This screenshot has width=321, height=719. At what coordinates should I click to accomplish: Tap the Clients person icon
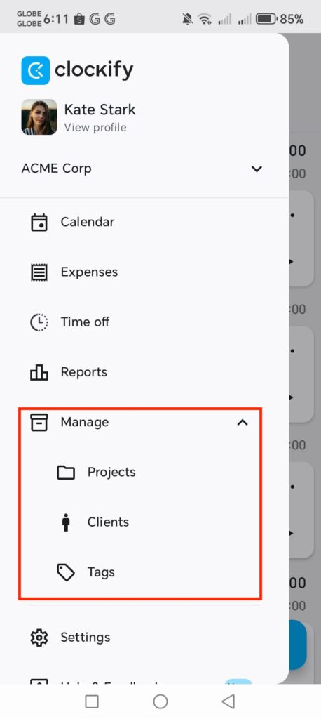click(x=66, y=522)
